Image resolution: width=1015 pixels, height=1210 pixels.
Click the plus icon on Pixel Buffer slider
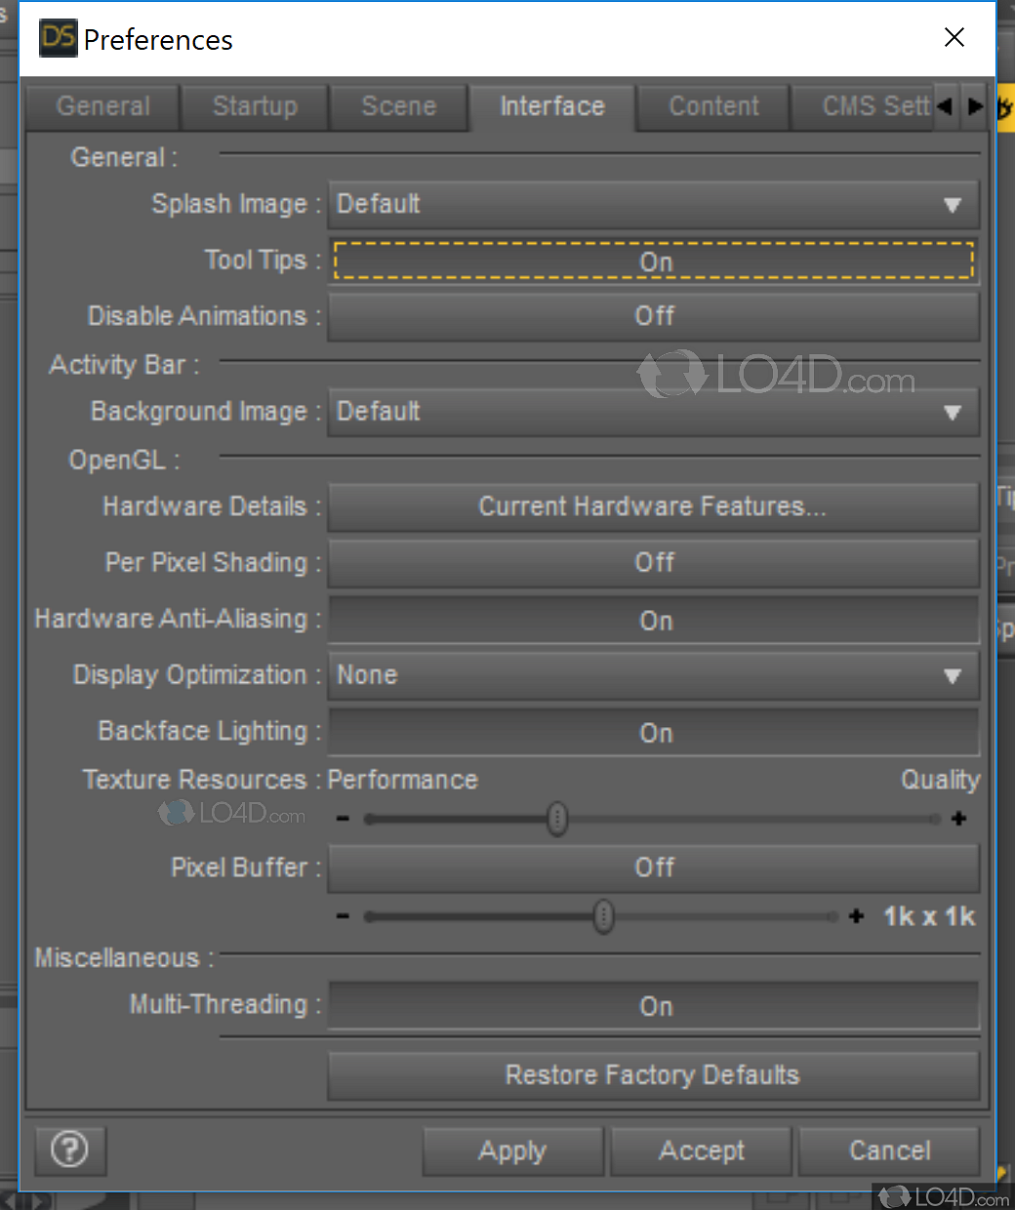pyautogui.click(x=856, y=916)
